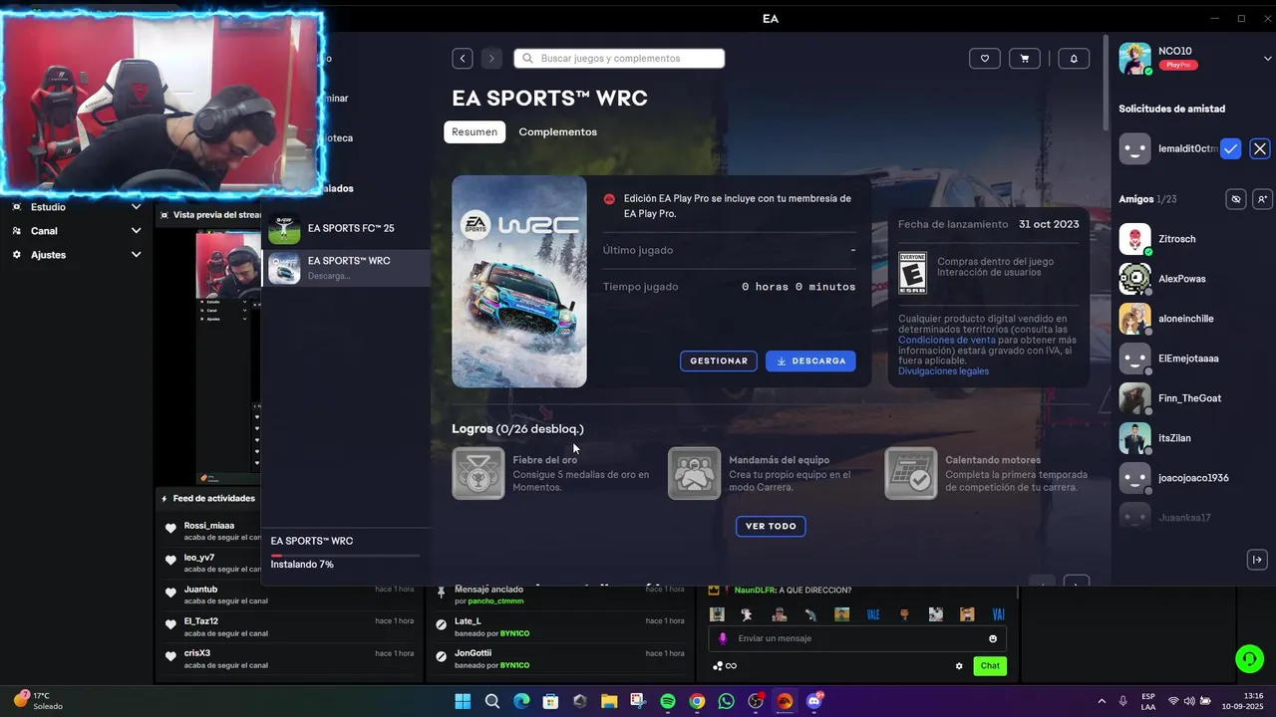Show hidden system tray icons
1276x717 pixels.
(x=1102, y=701)
